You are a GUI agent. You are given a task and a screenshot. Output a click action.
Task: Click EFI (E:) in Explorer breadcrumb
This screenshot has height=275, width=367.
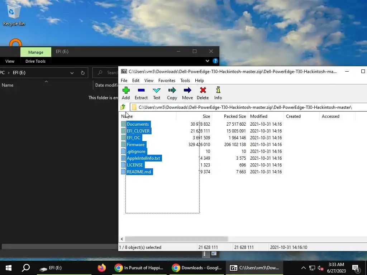19,73
